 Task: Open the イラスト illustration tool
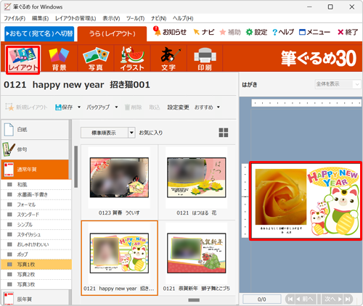click(x=132, y=59)
